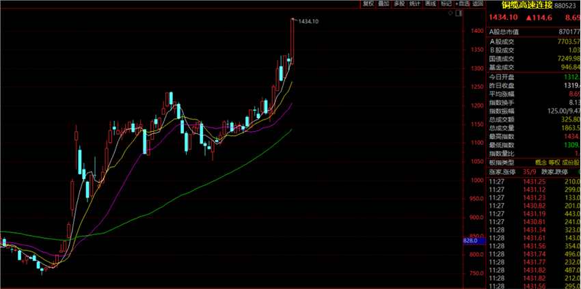Select the tick row priced 1431.74
This screenshot has height=289, width=581.
pos(534,254)
